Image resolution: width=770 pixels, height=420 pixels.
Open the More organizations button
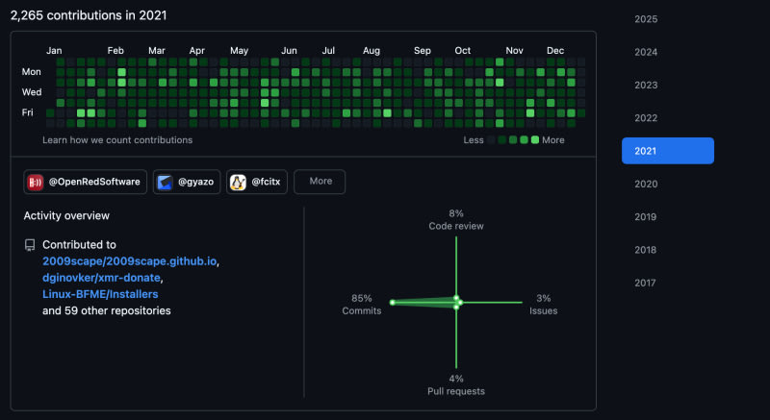[x=320, y=181]
